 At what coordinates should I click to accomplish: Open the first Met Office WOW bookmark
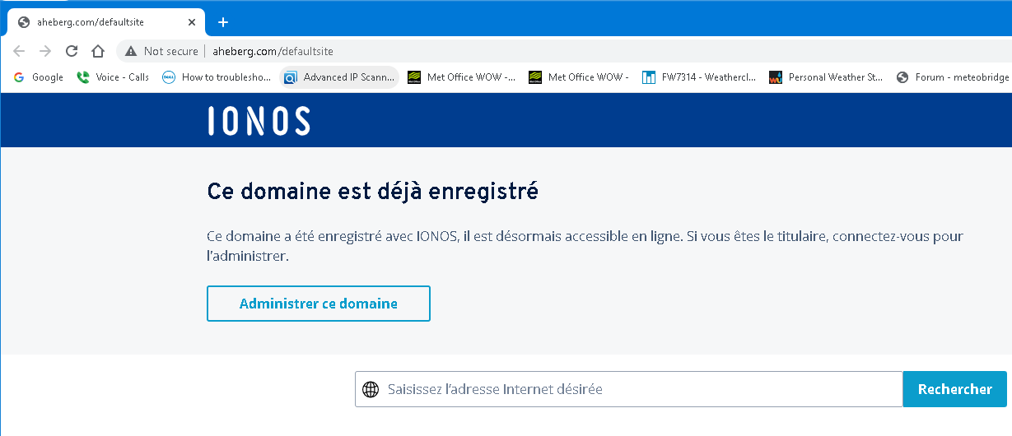coord(462,77)
